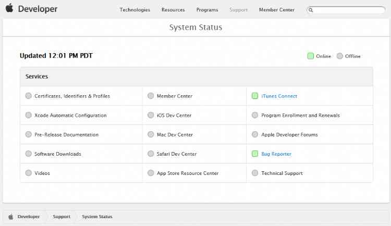Click the status icon beside Member Center service
391x226 pixels.
click(151, 96)
